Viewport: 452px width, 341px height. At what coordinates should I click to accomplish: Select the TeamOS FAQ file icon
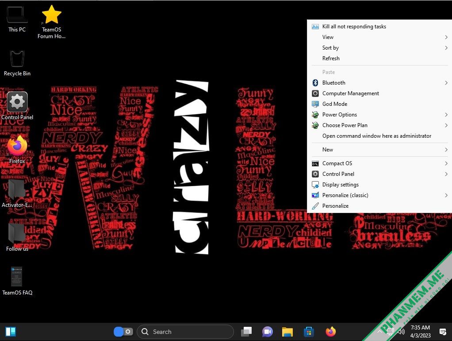(16, 277)
